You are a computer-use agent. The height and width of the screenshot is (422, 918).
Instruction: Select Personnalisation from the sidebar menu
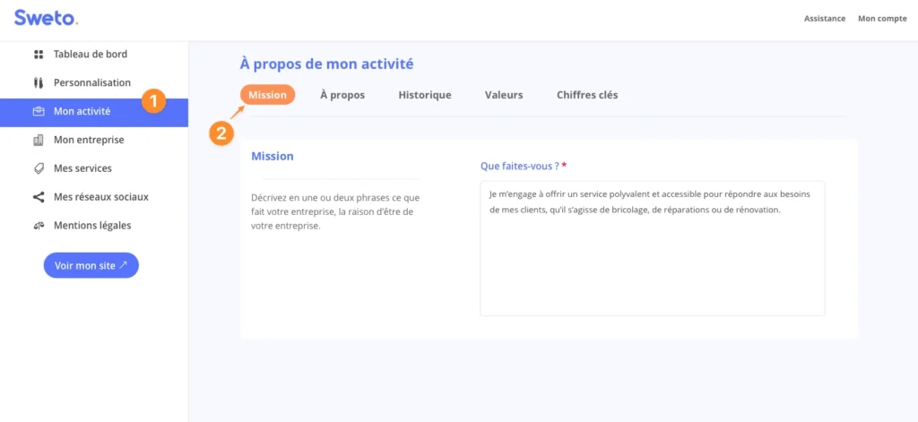pos(91,83)
